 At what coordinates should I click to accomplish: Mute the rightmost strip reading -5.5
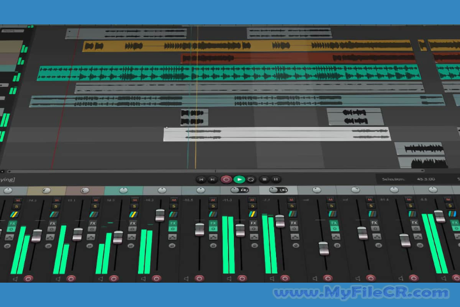(x=448, y=200)
